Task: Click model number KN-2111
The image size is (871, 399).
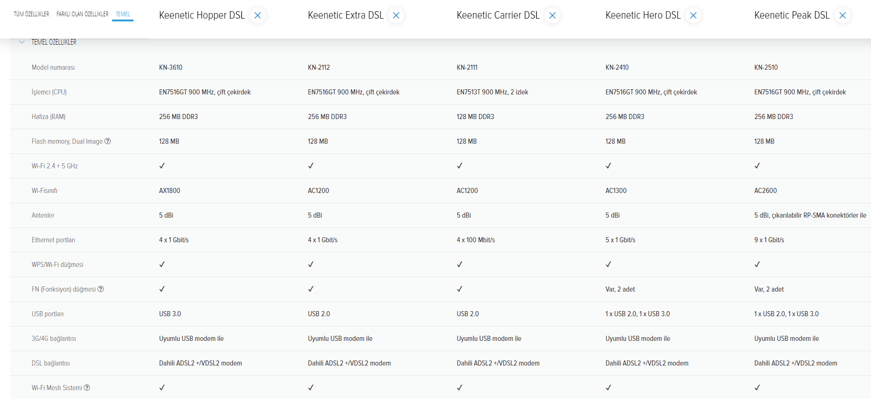Action: point(467,67)
